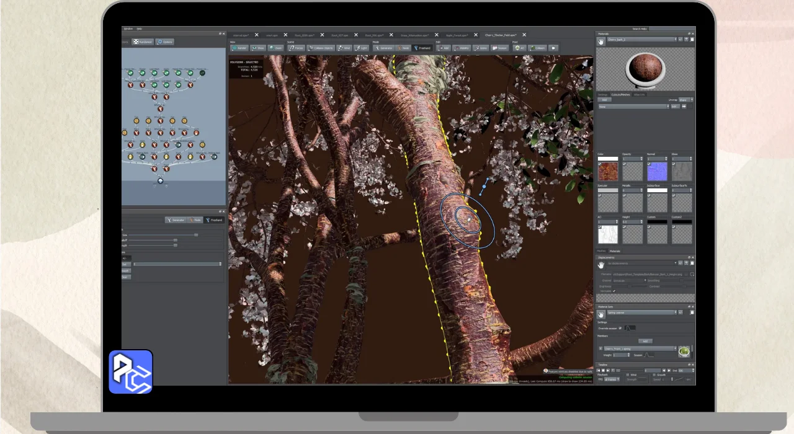The image size is (794, 434).
Task: Open the Cherry_bark_2 material dropdown
Action: [642, 39]
